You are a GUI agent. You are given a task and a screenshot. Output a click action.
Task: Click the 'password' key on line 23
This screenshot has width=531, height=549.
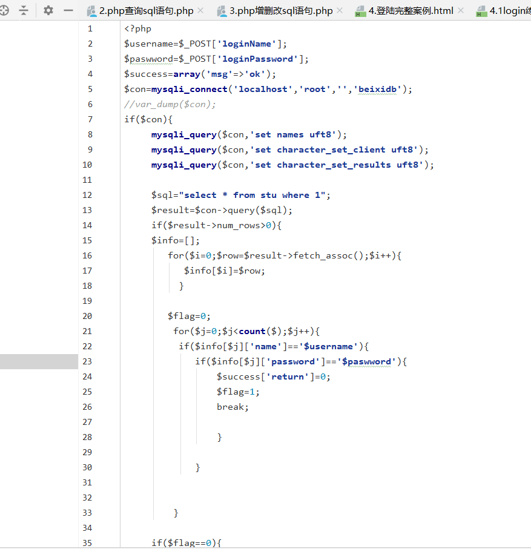click(293, 361)
